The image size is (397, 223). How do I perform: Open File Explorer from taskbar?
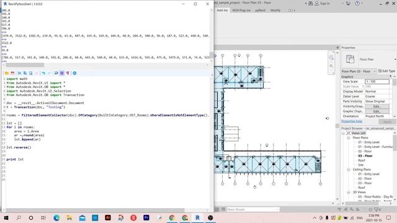(69, 218)
